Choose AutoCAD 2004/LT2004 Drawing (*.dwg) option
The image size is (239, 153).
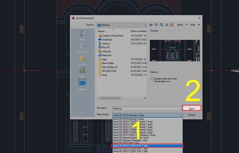pyautogui.click(x=148, y=130)
